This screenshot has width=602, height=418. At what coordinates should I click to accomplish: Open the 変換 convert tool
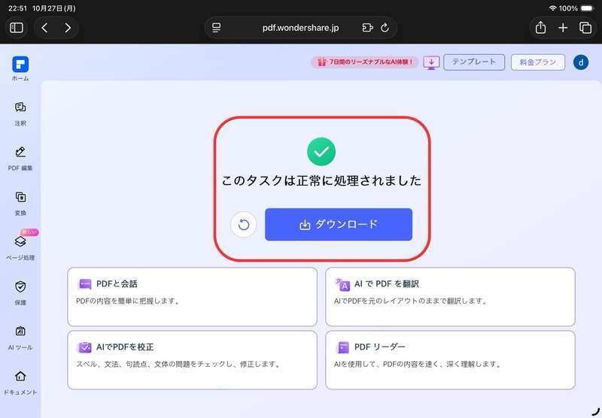pos(20,204)
